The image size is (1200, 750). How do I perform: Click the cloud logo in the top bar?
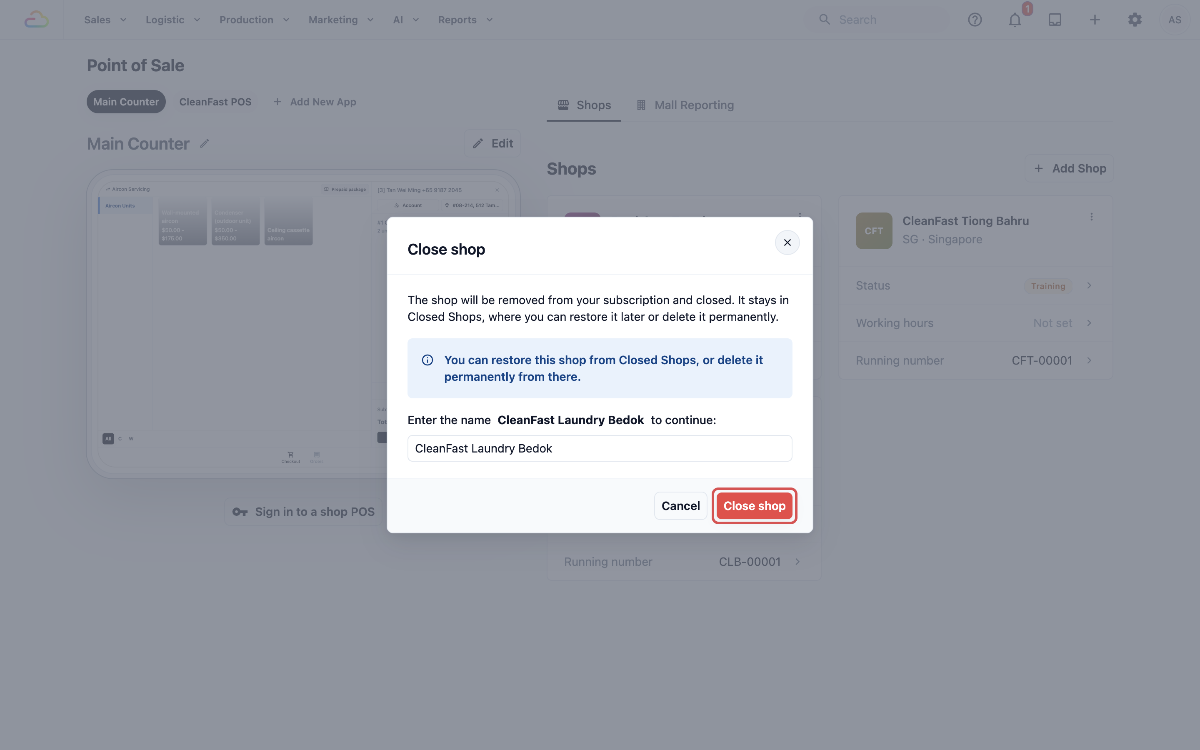pos(37,20)
